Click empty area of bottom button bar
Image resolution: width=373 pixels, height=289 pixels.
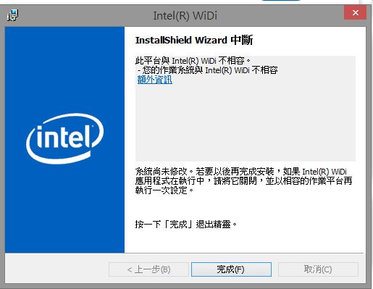56,269
